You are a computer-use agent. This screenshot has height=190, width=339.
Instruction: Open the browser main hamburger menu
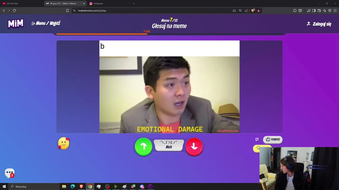tap(335, 11)
